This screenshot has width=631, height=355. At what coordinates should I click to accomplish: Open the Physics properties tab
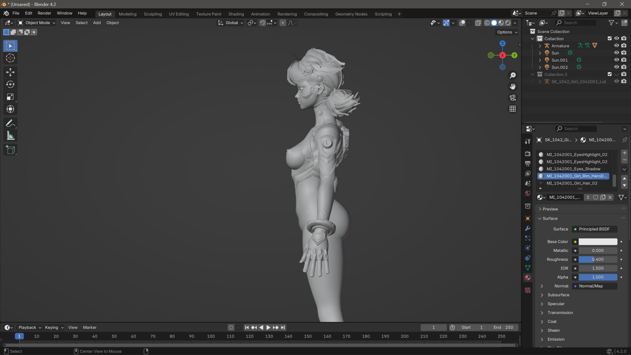[527, 248]
